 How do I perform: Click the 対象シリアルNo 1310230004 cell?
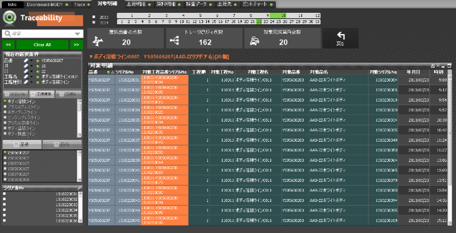(x=384, y=80)
